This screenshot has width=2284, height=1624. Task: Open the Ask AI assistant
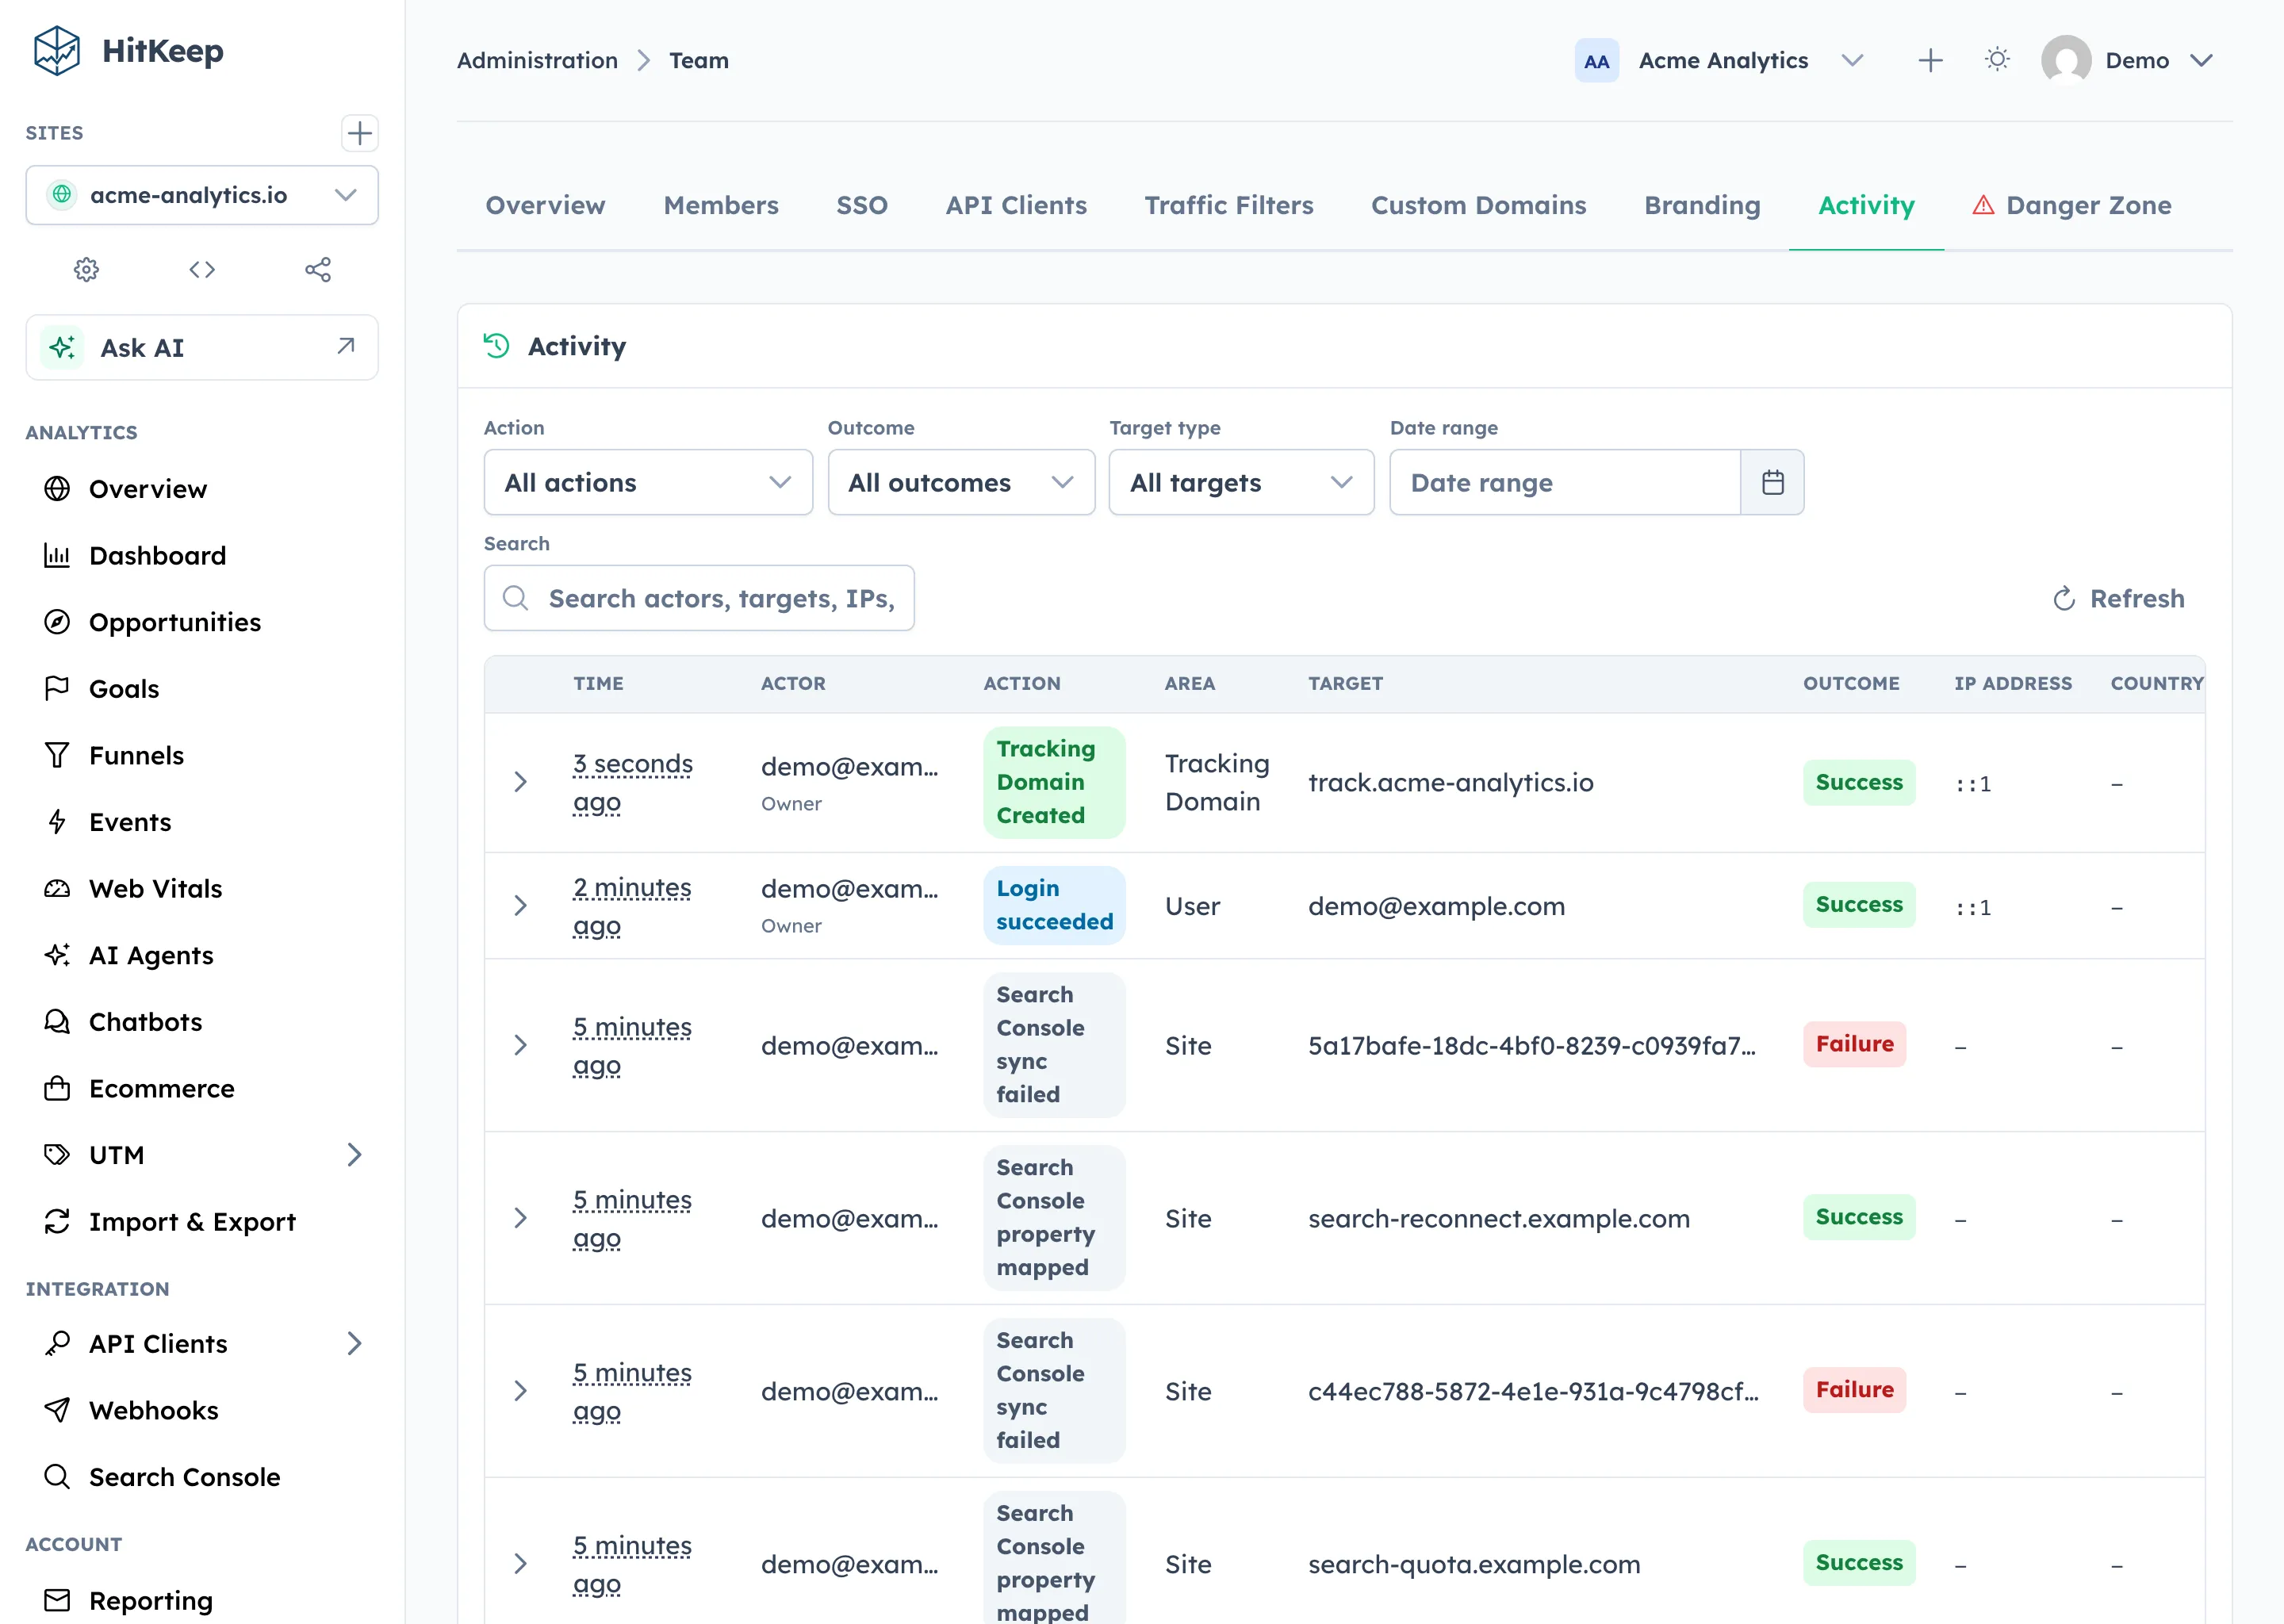(202, 347)
